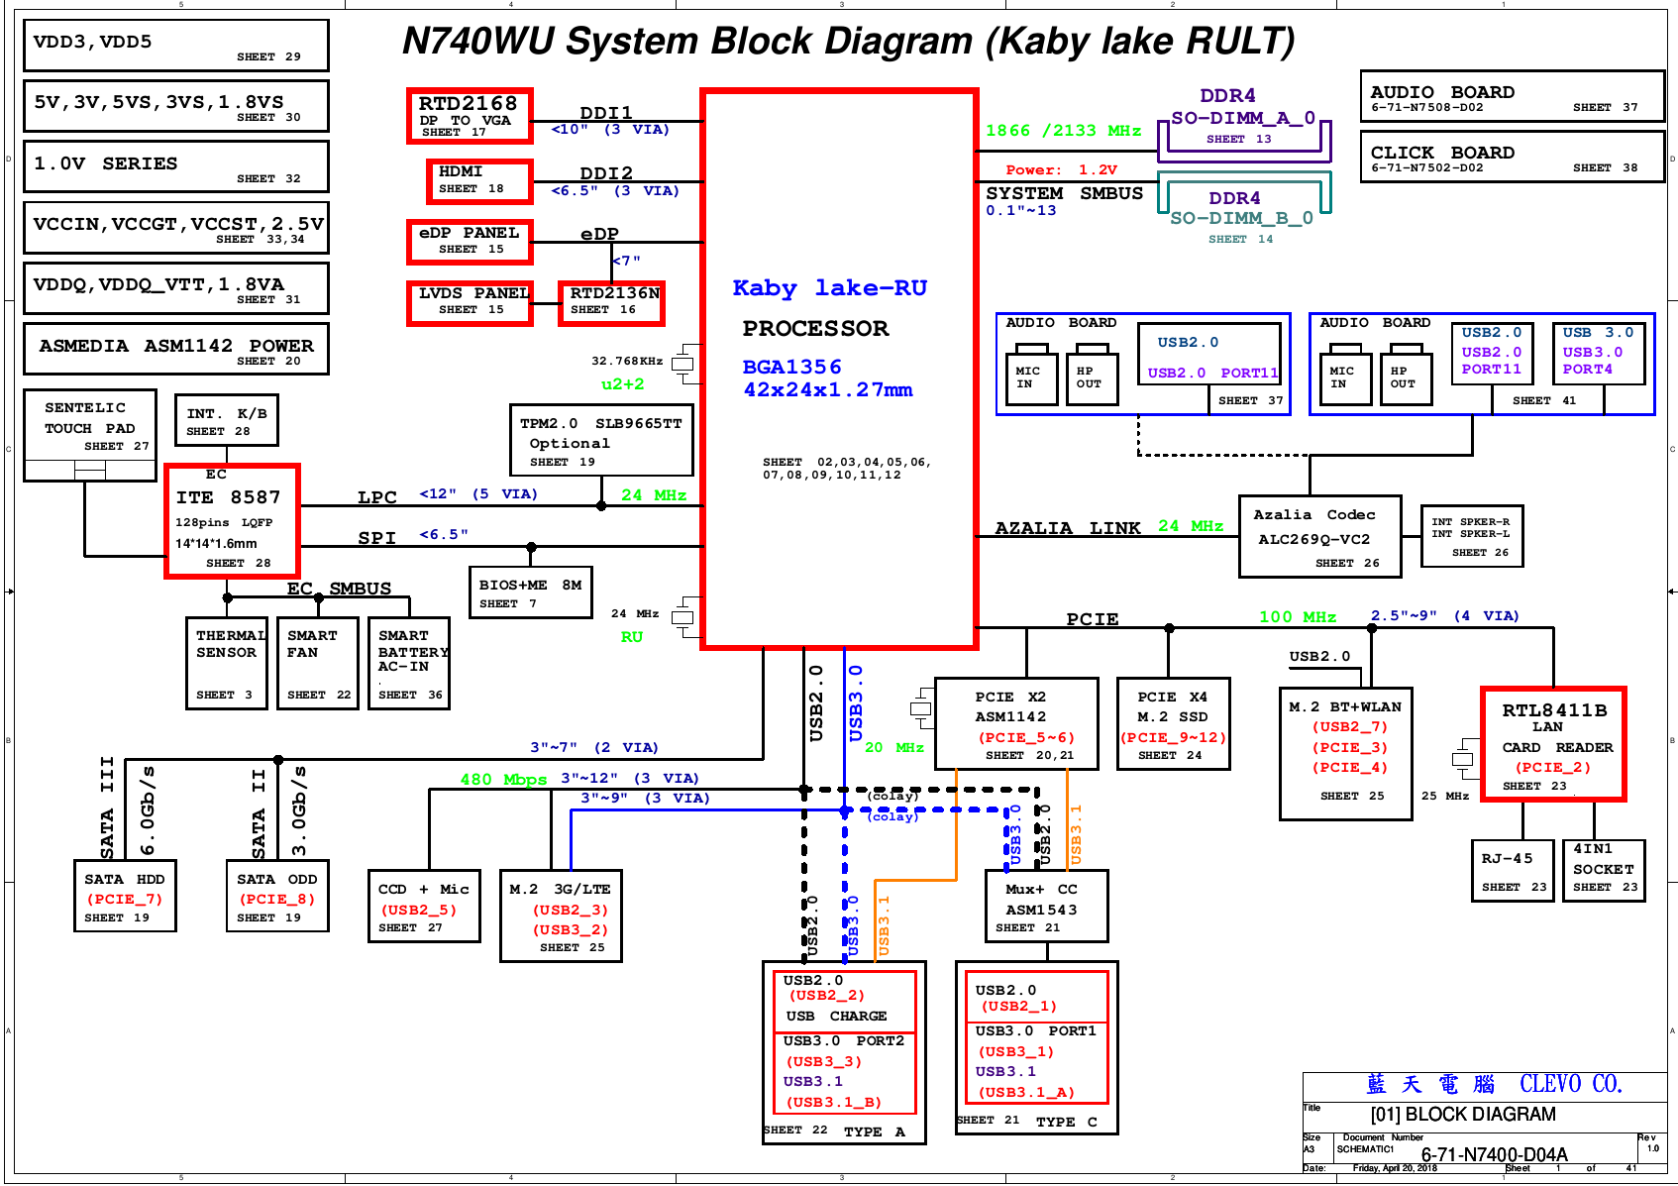1678x1186 pixels.
Task: Click the ITE 8587 EC block
Action: [233, 521]
